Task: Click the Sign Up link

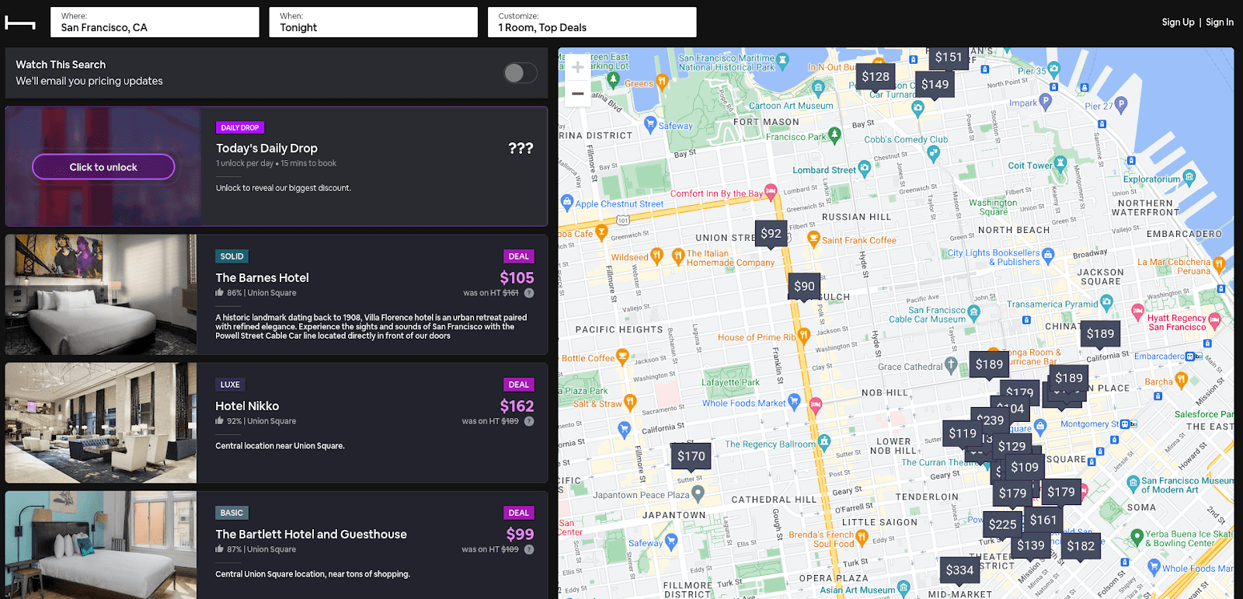Action: [x=1178, y=23]
